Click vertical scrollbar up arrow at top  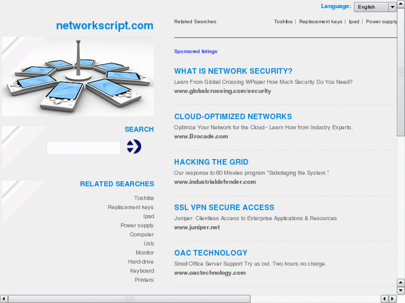(401, 3)
